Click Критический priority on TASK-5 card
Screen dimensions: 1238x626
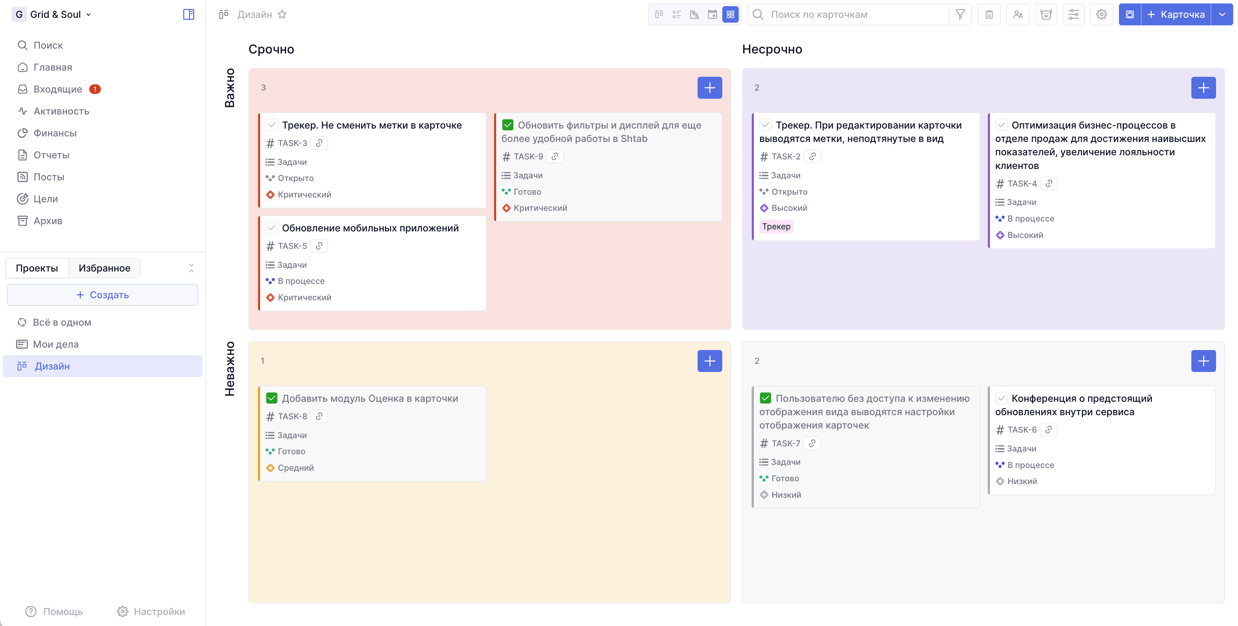[299, 298]
